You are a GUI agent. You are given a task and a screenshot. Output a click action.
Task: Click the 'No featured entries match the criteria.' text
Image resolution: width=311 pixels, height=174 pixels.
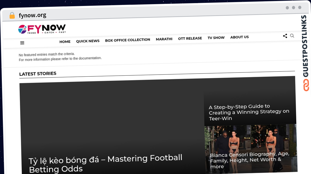[x=47, y=54]
